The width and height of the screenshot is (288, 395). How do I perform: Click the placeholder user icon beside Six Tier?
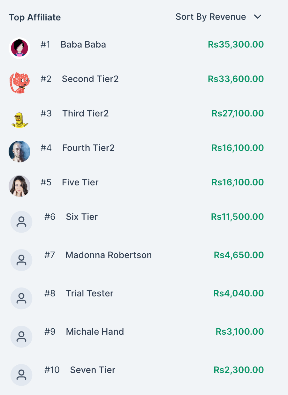pos(21,222)
